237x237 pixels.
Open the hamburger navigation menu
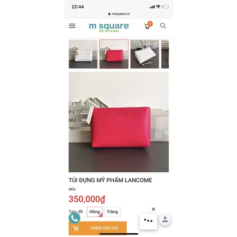click(72, 26)
